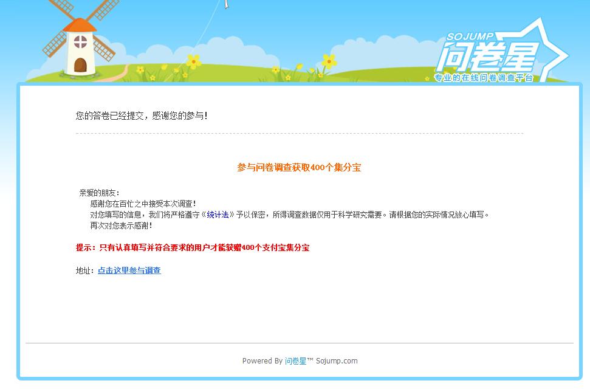Click the 您的答卷已经提交 confirmation message
Screen dimensions: 590x389
tap(142, 115)
